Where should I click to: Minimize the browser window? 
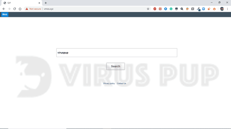click(212, 3)
